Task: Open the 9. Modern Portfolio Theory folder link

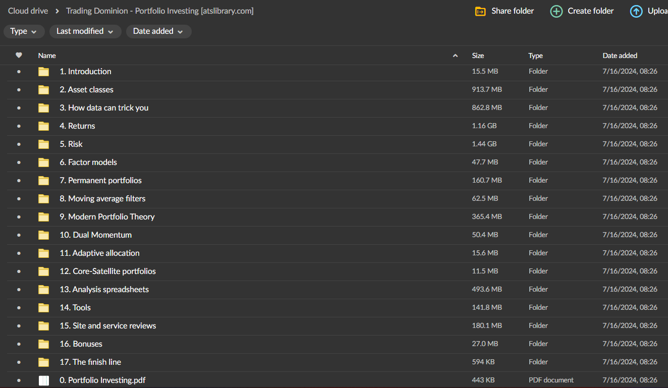Action: point(107,216)
